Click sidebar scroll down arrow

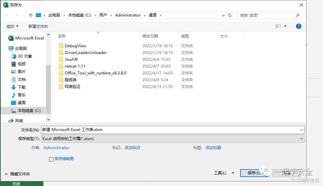click(48, 120)
